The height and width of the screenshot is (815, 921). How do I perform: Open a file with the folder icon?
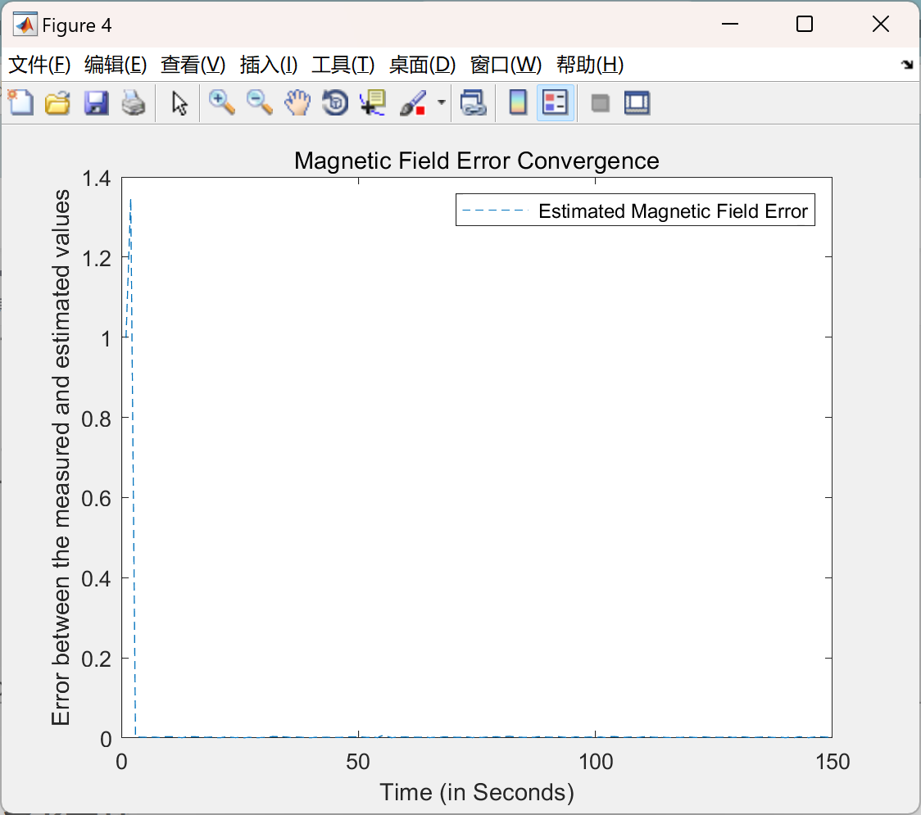coord(57,102)
